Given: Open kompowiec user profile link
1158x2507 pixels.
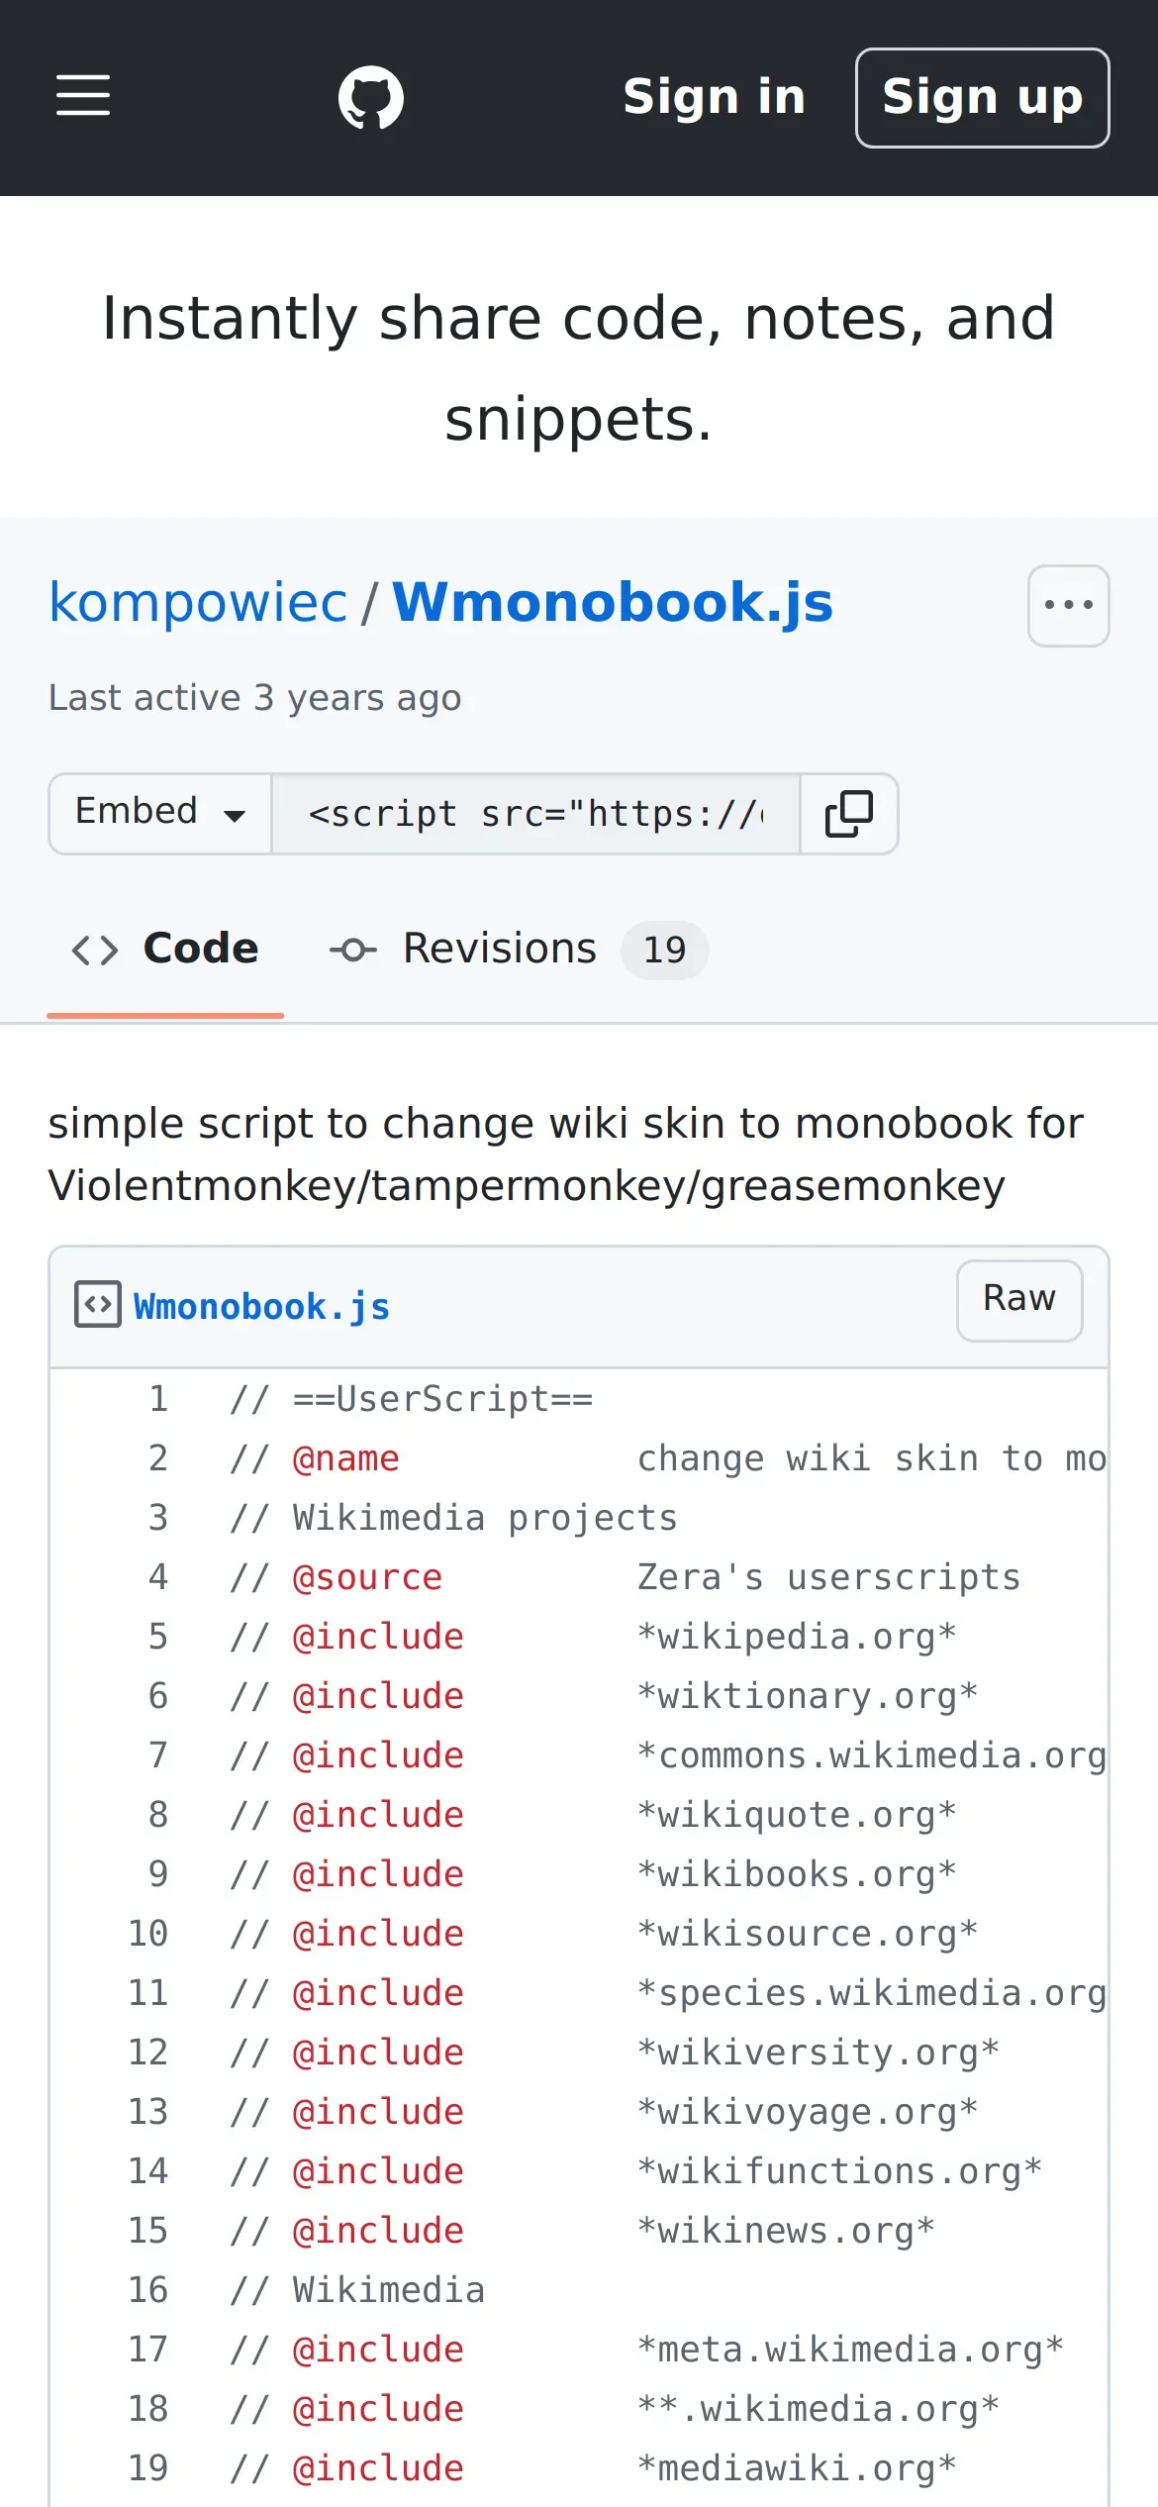Looking at the screenshot, I should coord(198,602).
